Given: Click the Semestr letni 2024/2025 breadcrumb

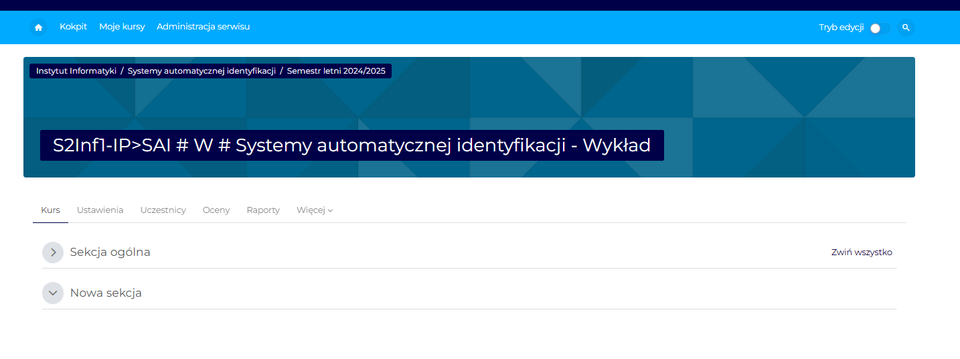Looking at the screenshot, I should coord(336,71).
